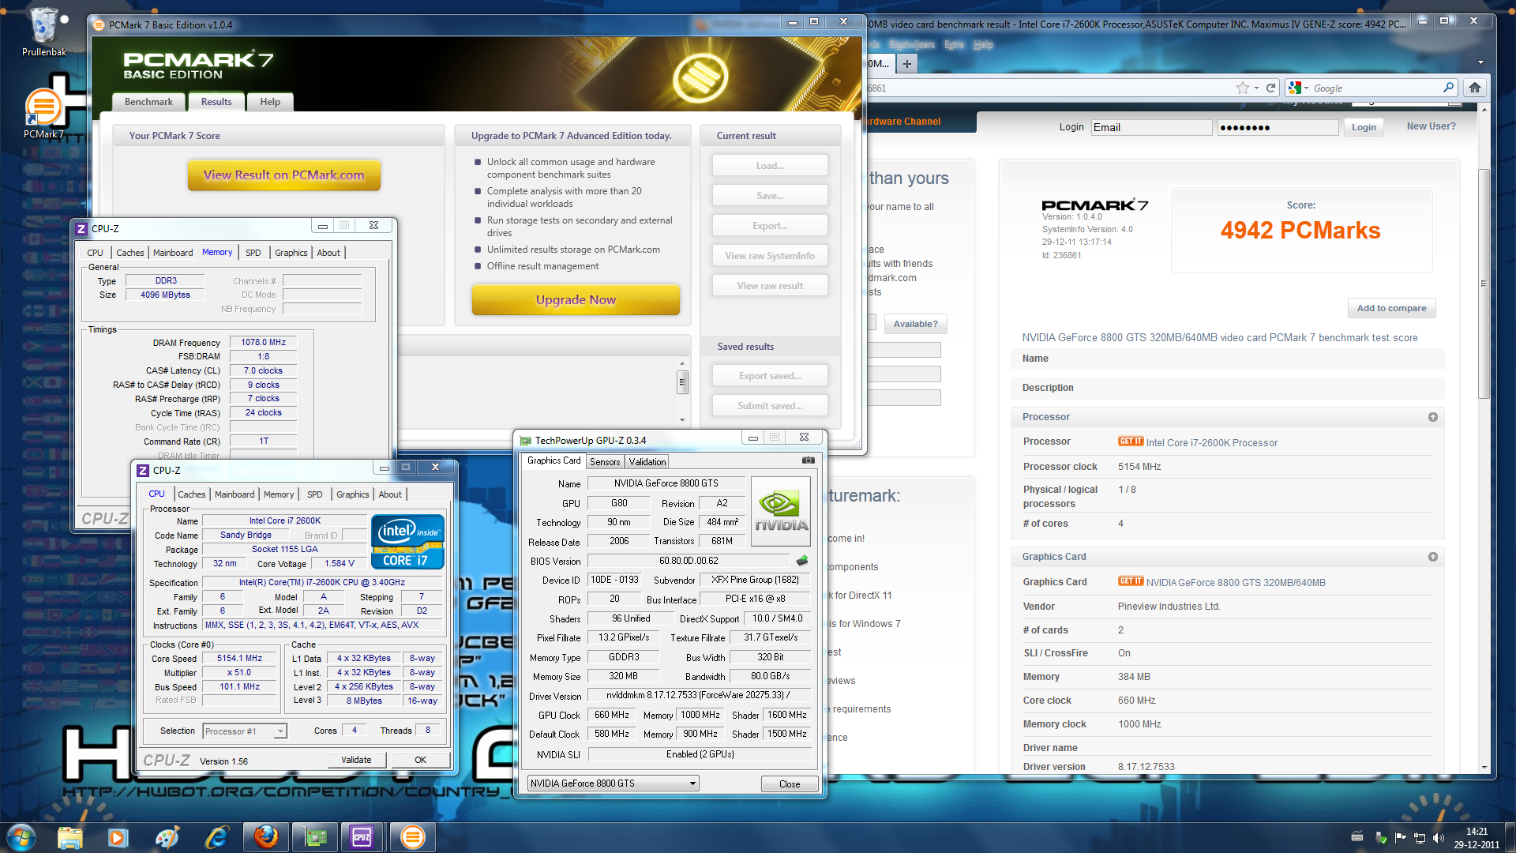
Task: Click the Email login input field
Action: (x=1151, y=127)
